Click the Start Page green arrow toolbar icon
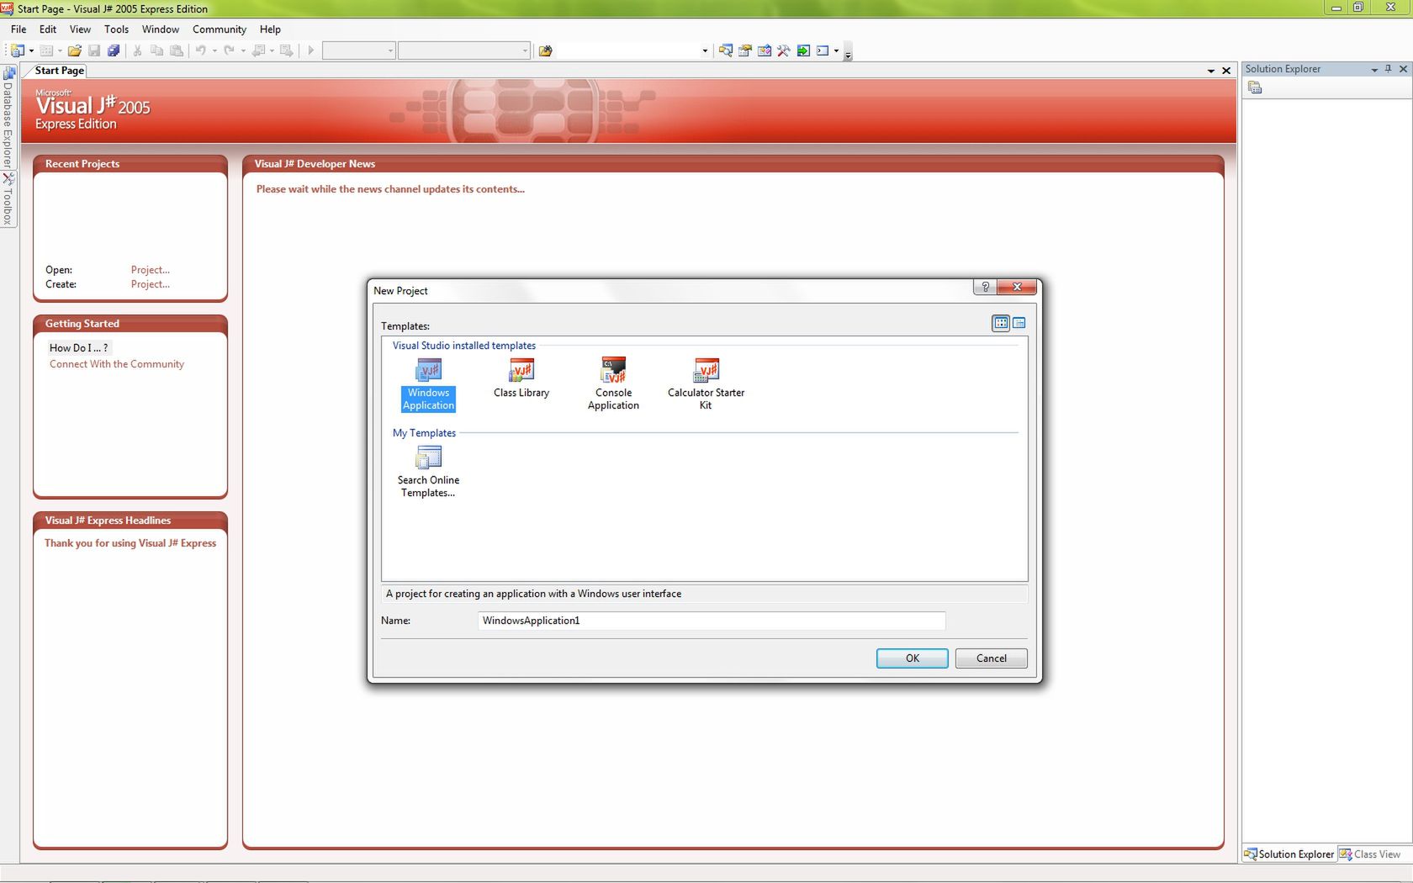This screenshot has width=1413, height=883. click(x=803, y=50)
